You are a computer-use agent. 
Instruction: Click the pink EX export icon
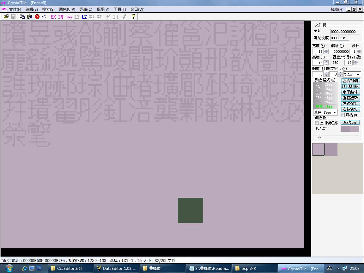[x=53, y=17]
